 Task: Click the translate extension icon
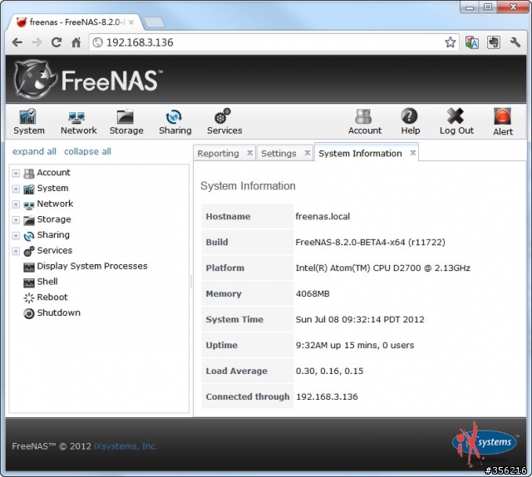[x=472, y=42]
